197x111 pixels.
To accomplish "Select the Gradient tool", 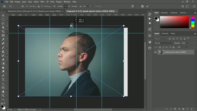I will point(3,64).
